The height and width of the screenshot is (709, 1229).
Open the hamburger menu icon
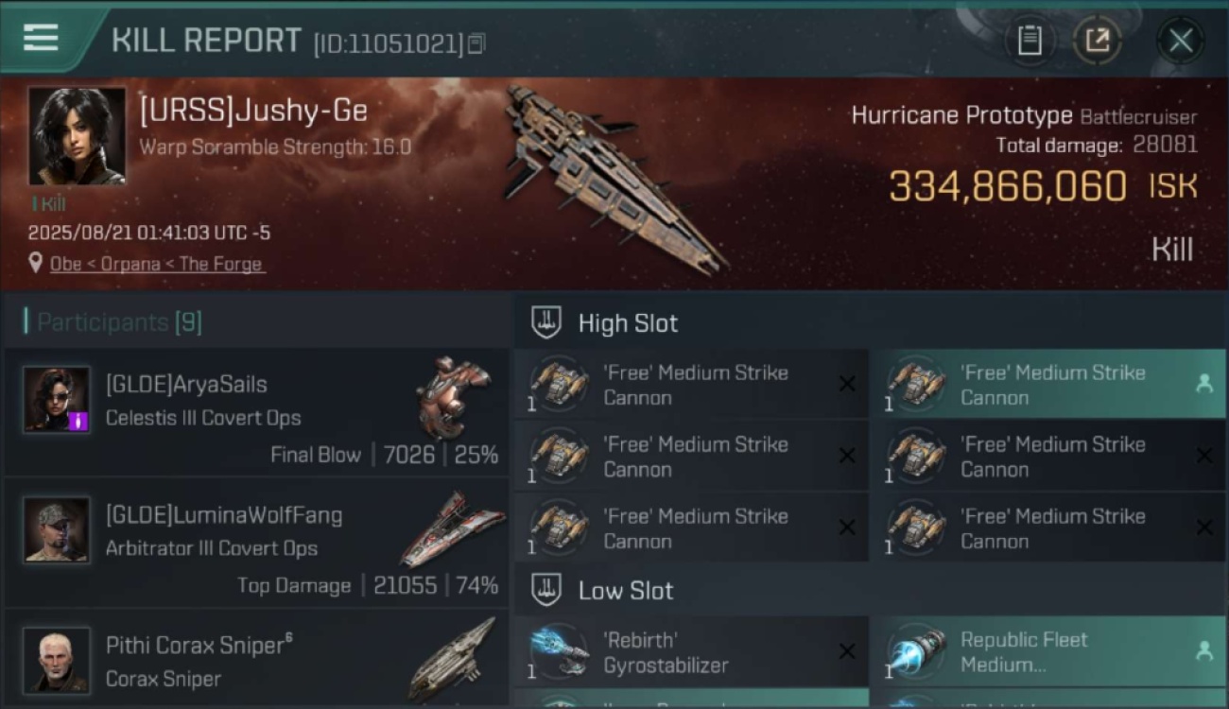pyautogui.click(x=41, y=38)
